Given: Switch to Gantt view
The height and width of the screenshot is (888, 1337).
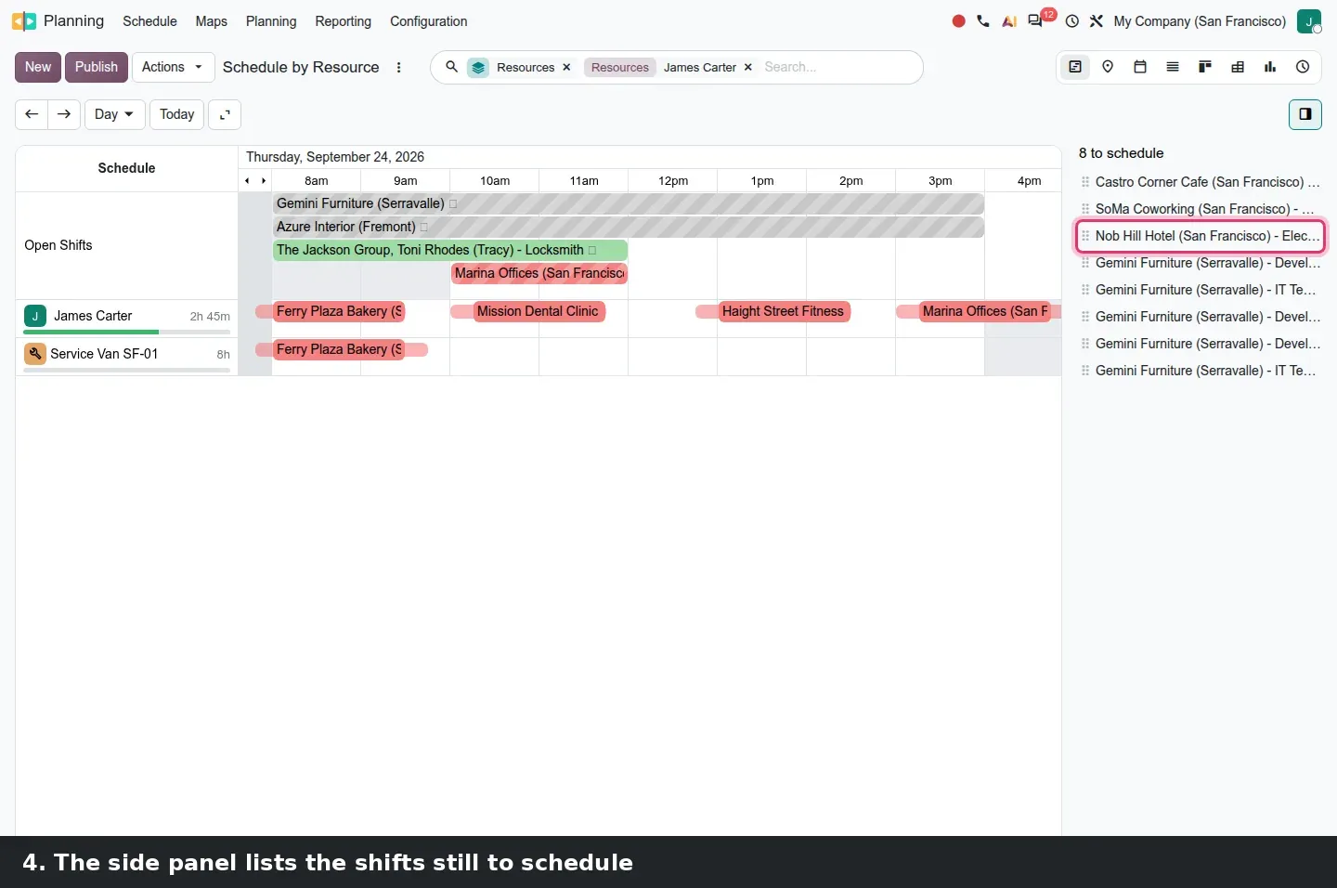Looking at the screenshot, I should click(x=1075, y=67).
